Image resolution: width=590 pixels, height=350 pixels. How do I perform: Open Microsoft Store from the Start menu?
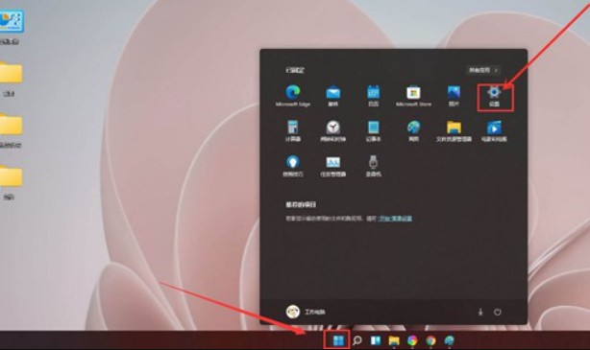coord(413,96)
